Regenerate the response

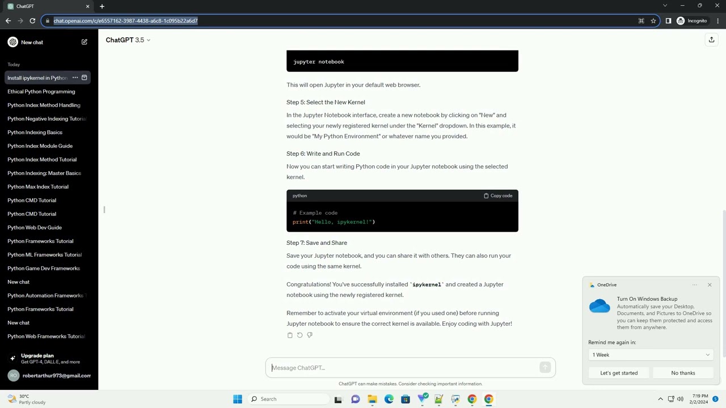299,335
